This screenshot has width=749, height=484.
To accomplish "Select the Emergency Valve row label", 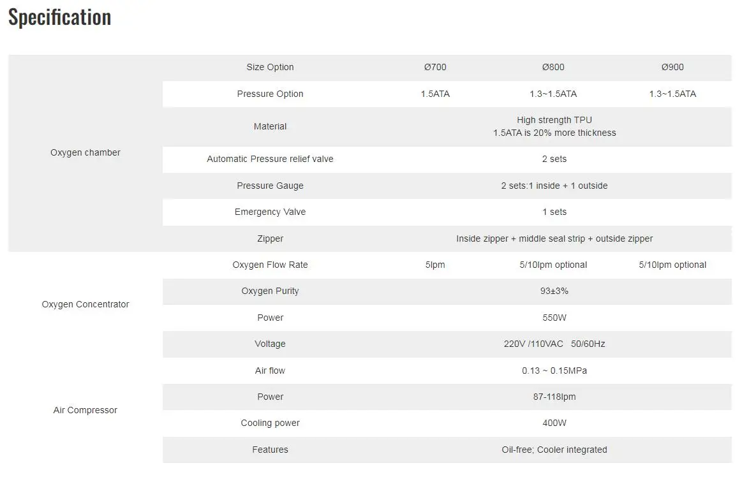I will [x=270, y=212].
